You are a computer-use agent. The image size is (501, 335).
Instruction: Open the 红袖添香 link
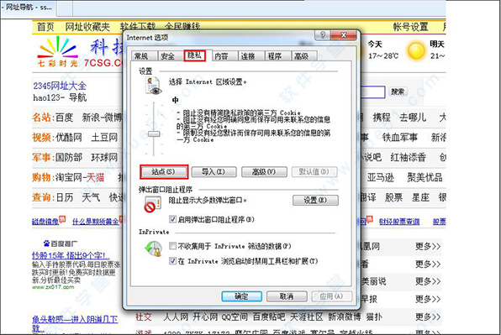409,157
